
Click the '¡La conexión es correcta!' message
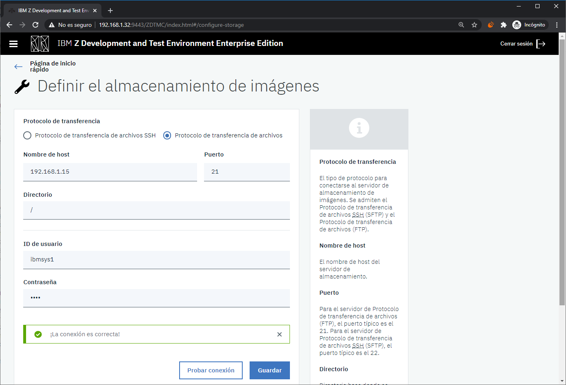pyautogui.click(x=85, y=334)
